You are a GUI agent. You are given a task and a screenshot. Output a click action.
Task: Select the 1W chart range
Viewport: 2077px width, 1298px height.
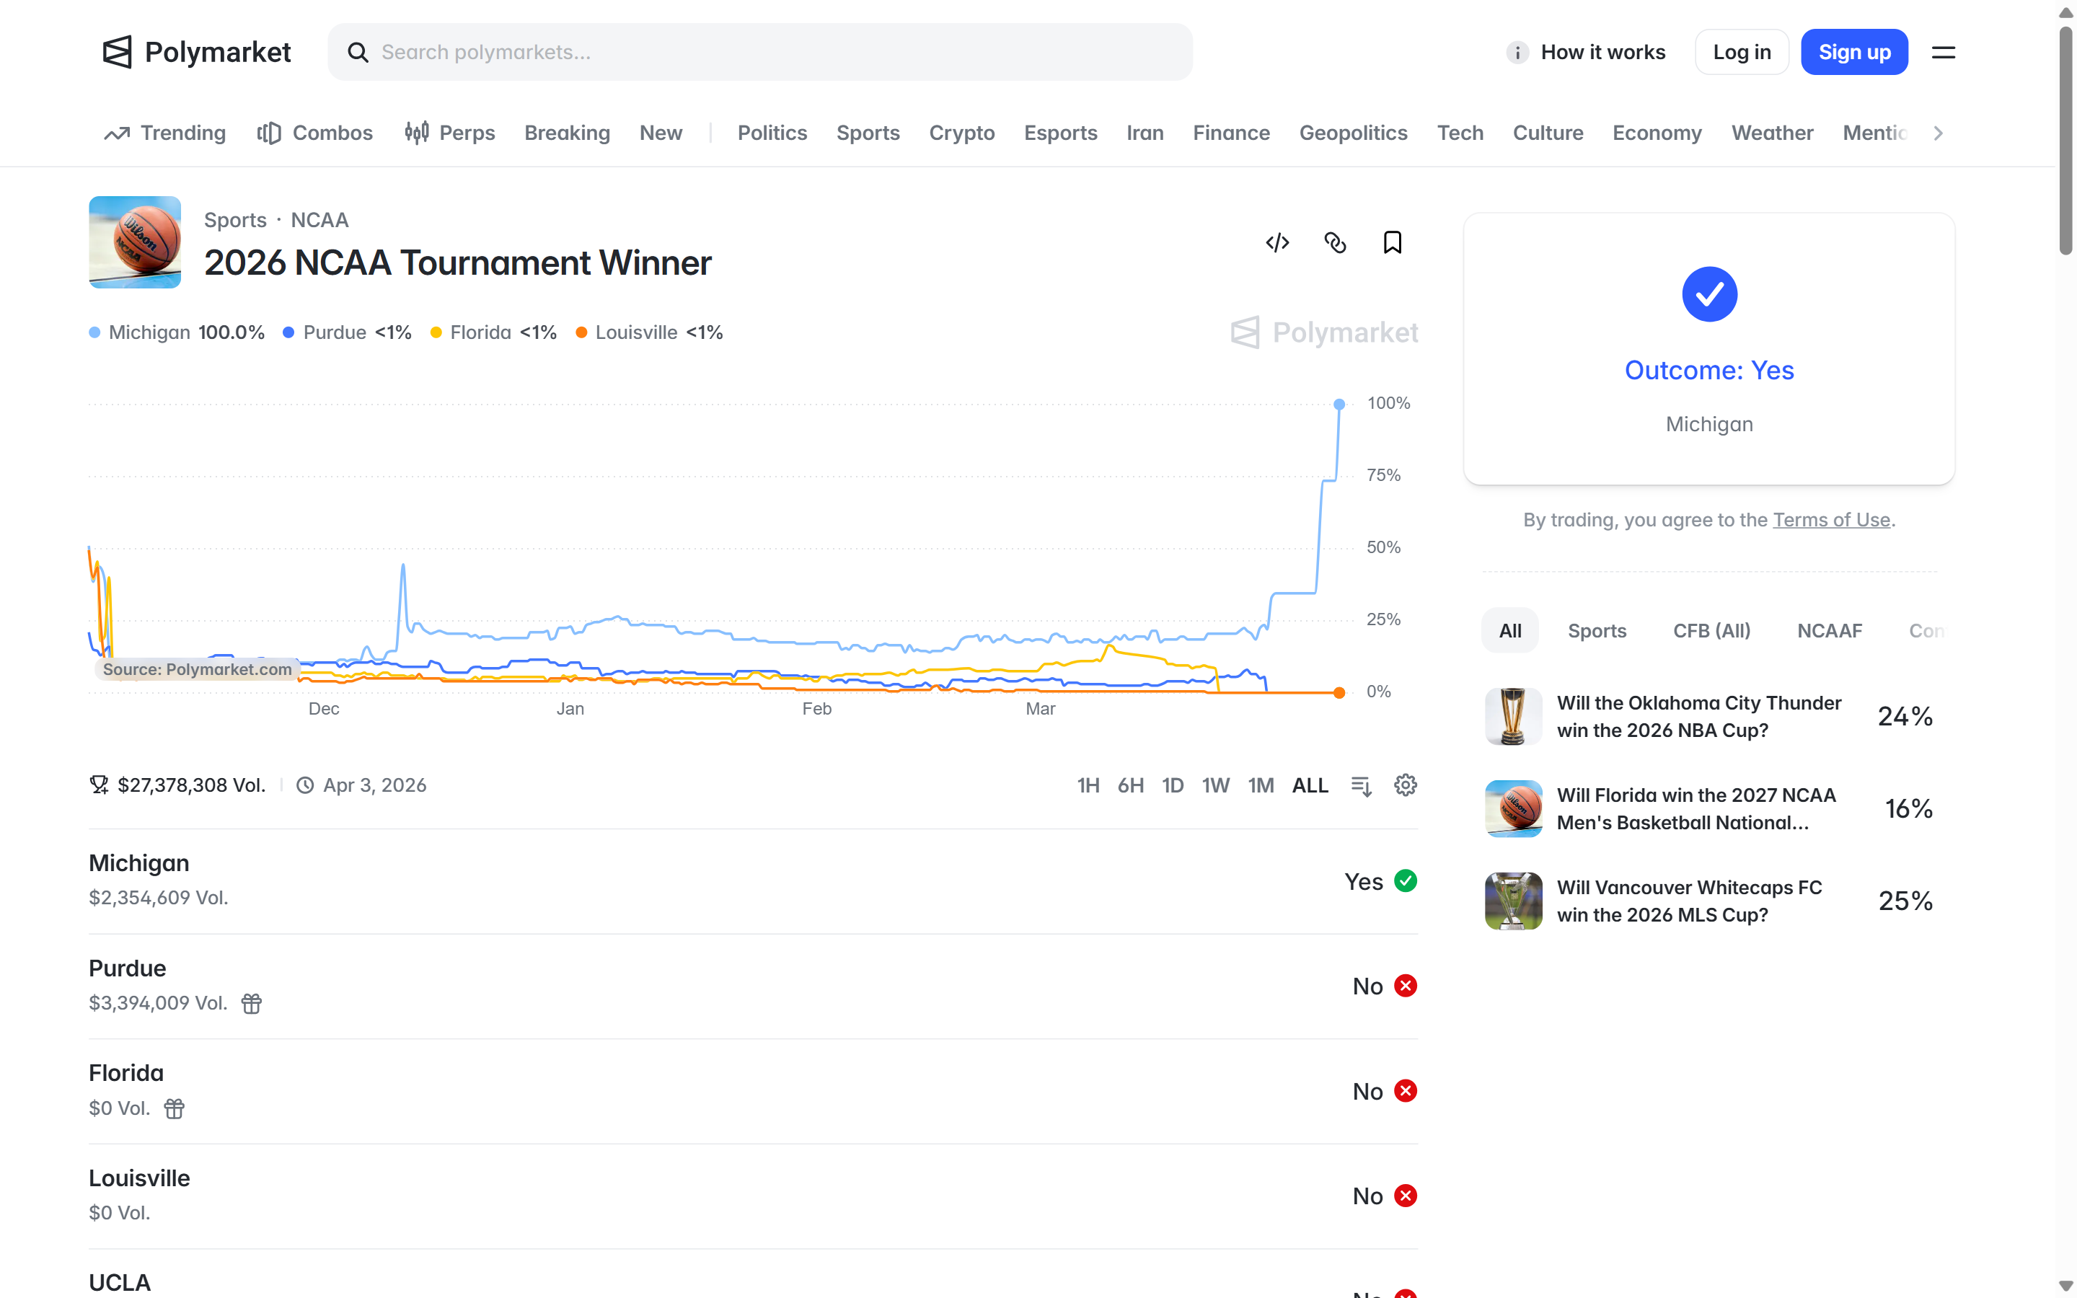[1215, 785]
